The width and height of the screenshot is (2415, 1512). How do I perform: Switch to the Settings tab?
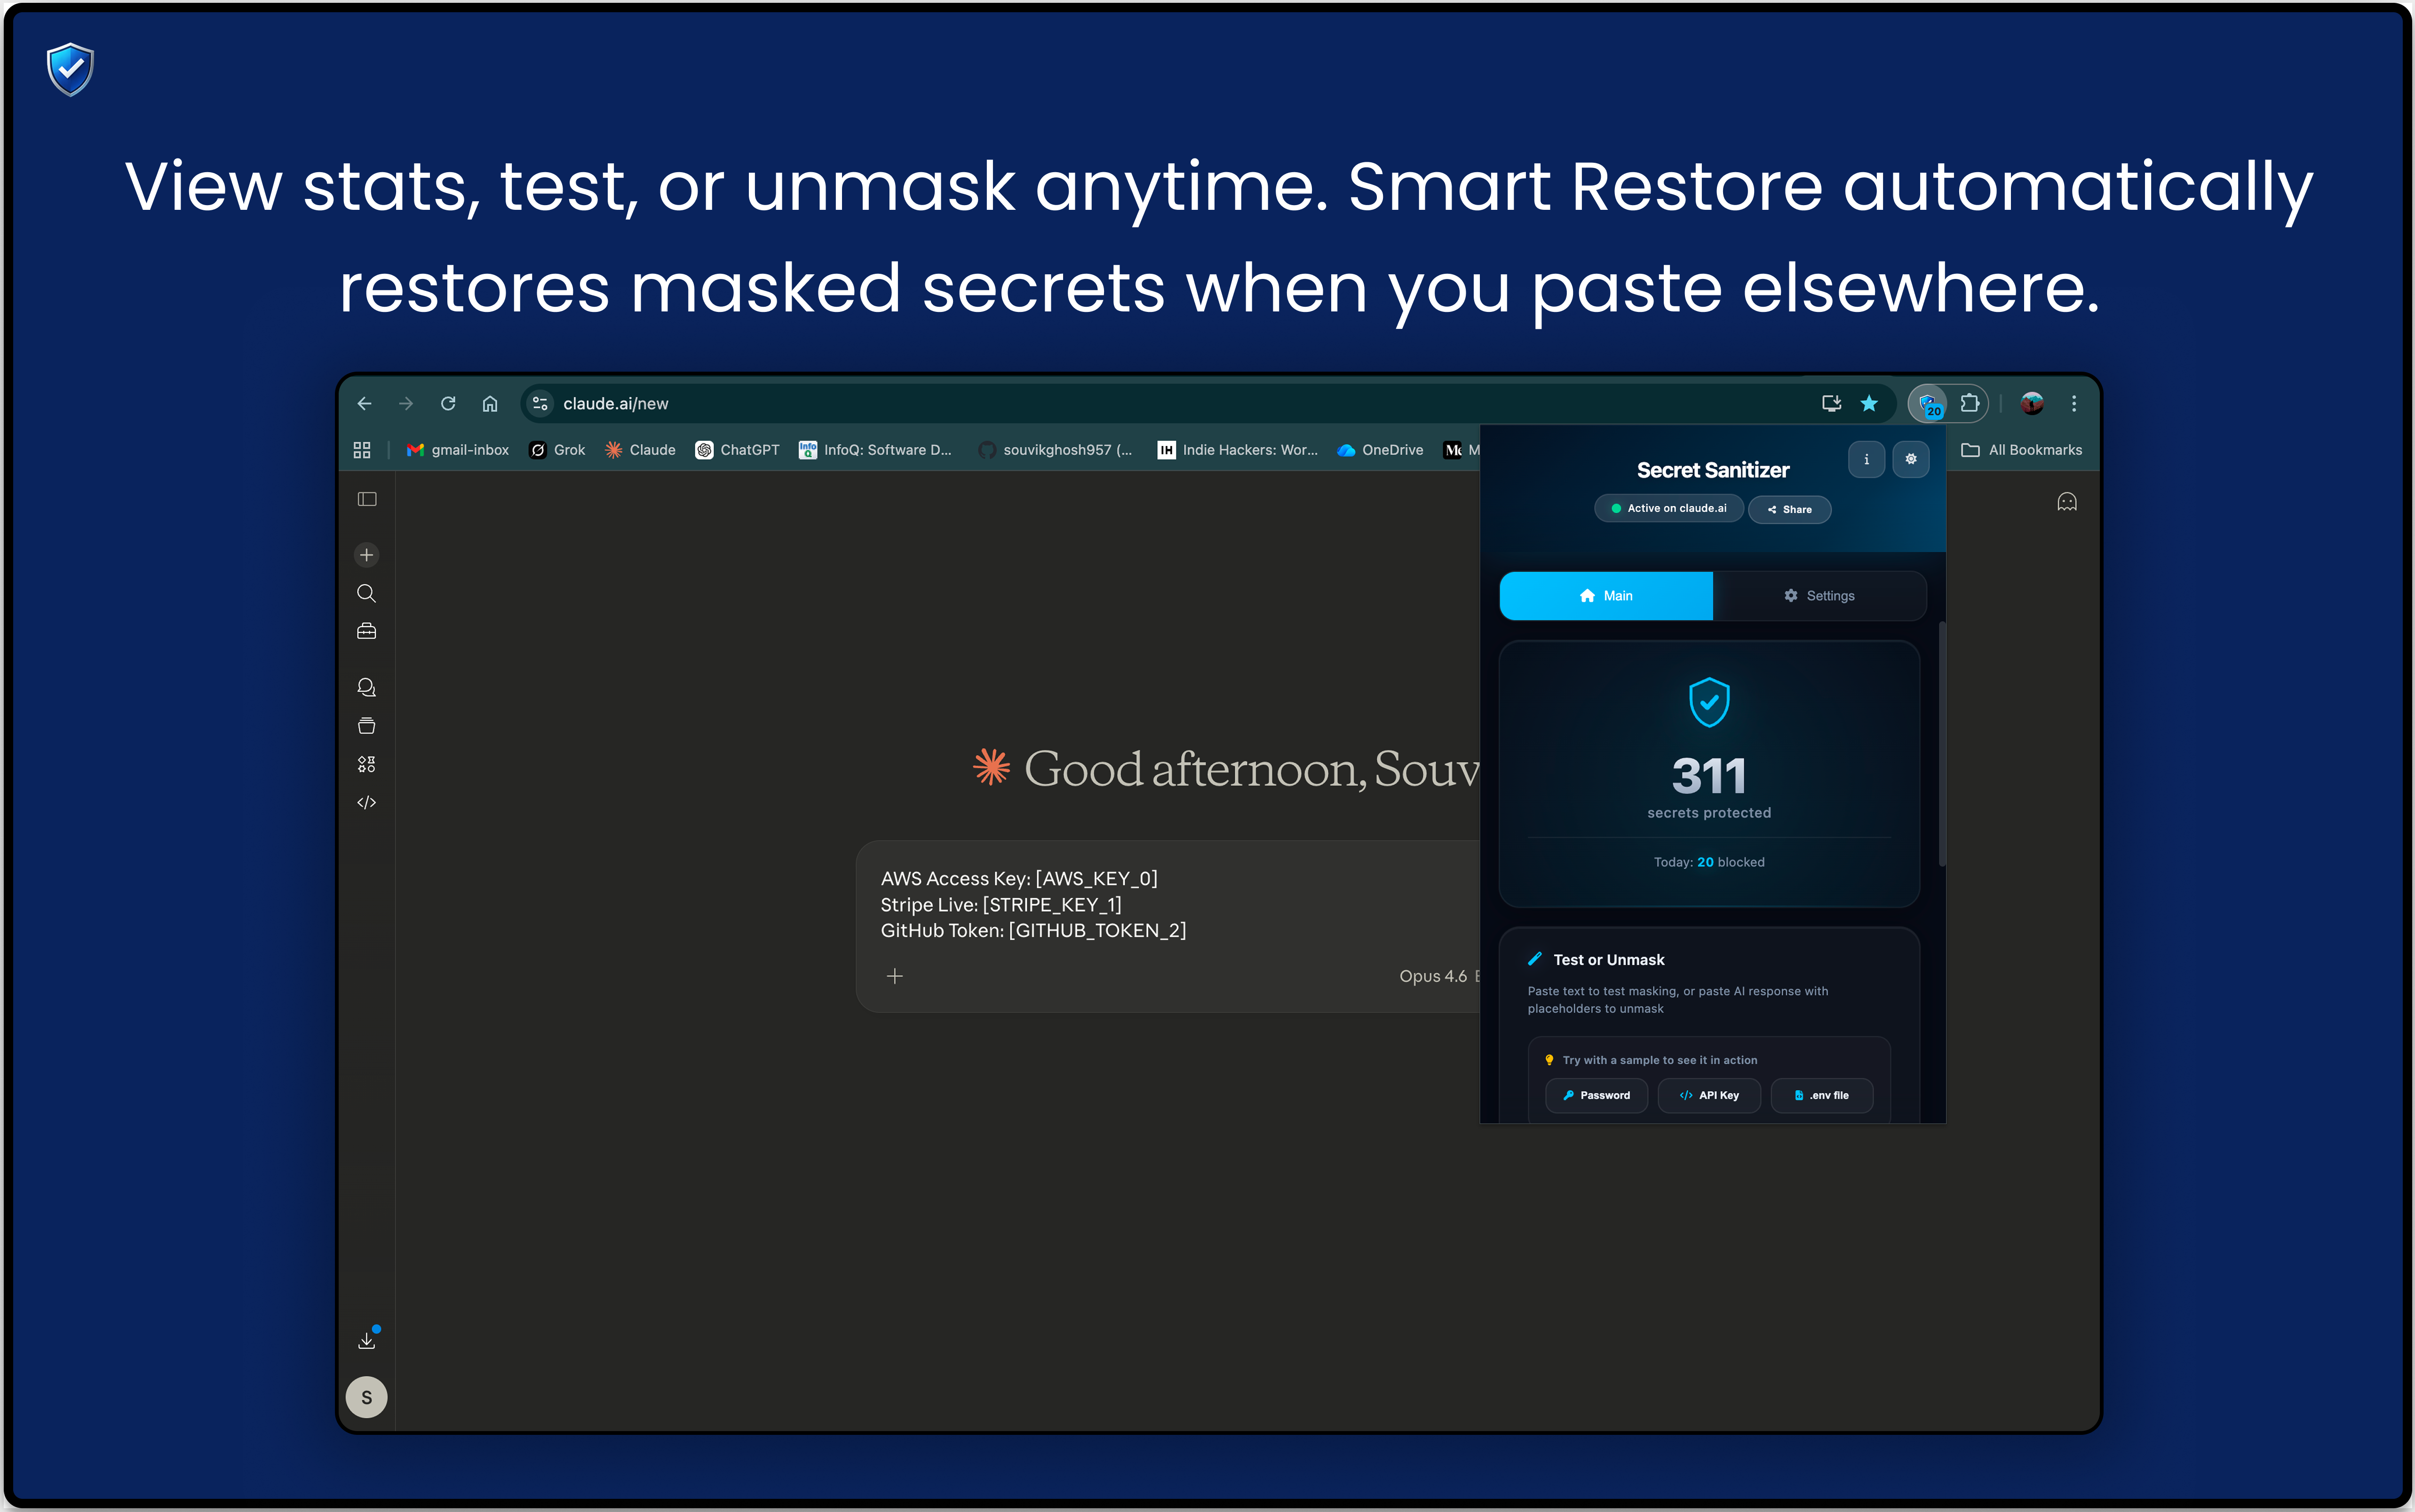point(1819,596)
